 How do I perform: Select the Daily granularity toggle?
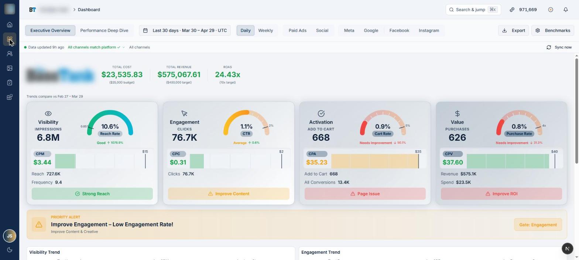[x=246, y=30]
